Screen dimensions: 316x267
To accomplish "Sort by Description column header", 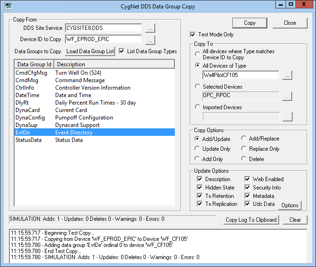I will 114,64.
